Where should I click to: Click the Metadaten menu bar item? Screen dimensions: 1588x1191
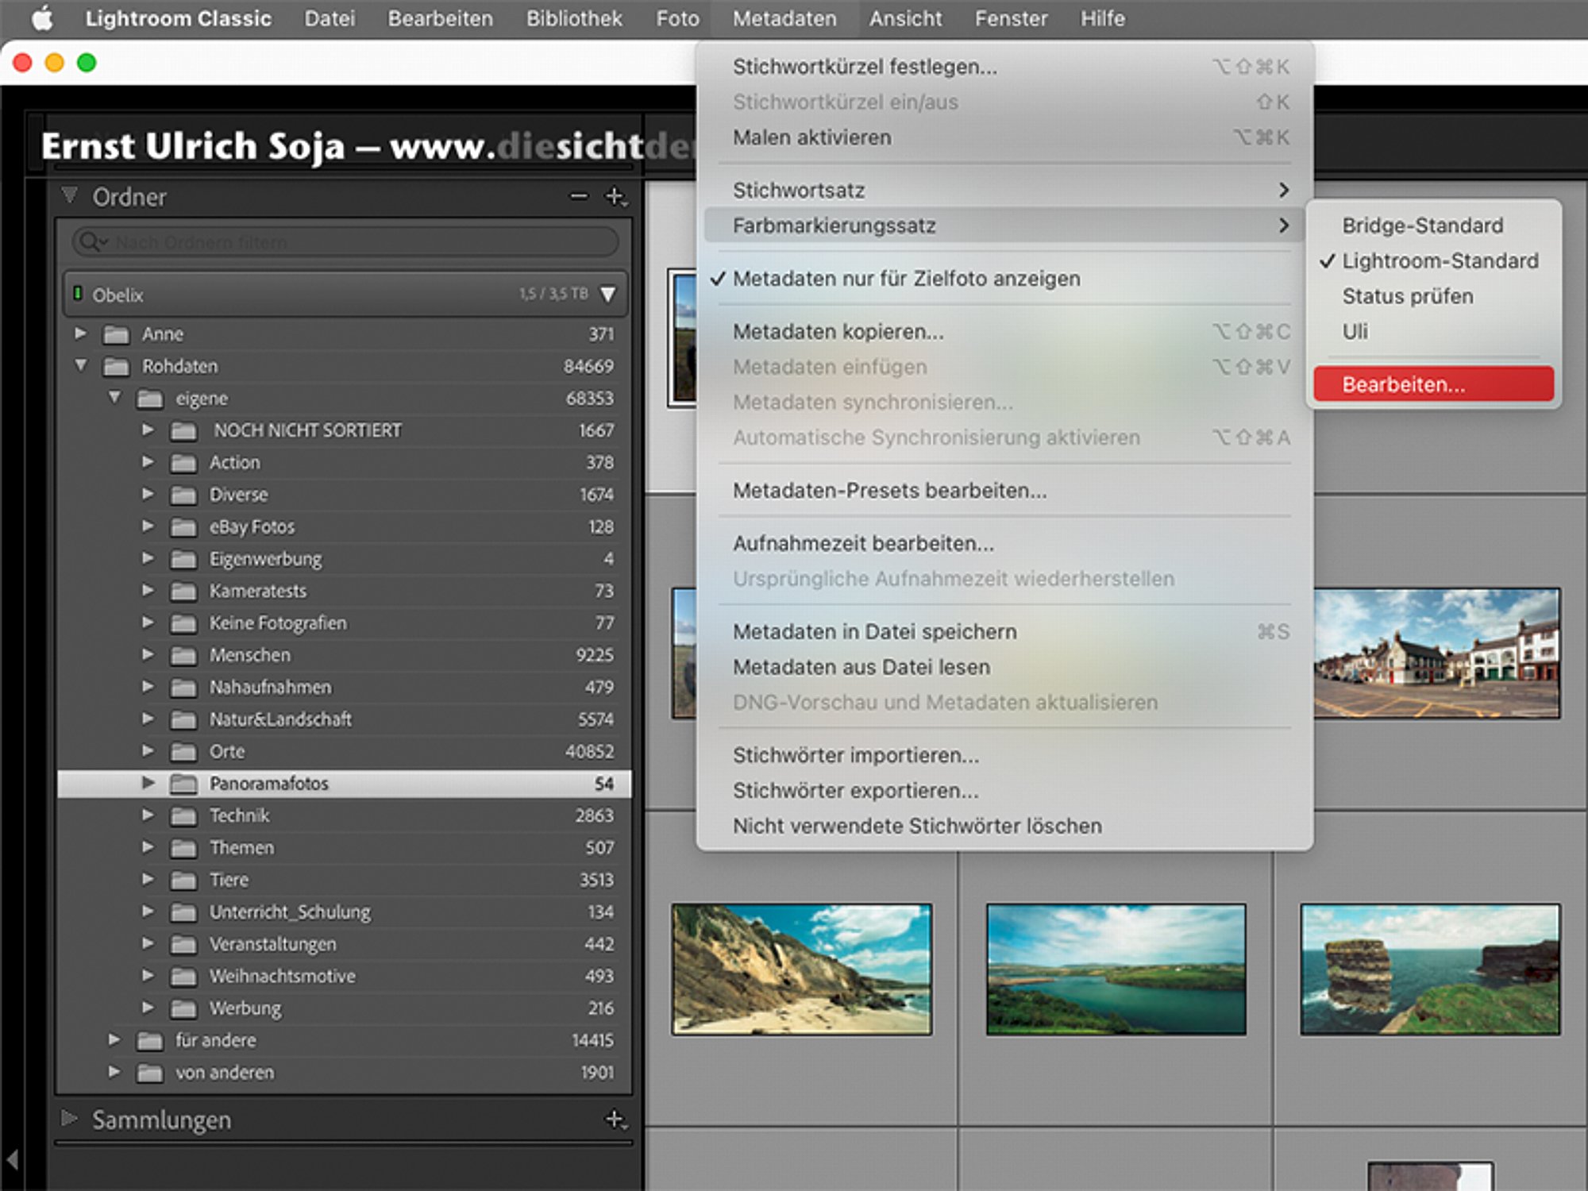tap(784, 18)
